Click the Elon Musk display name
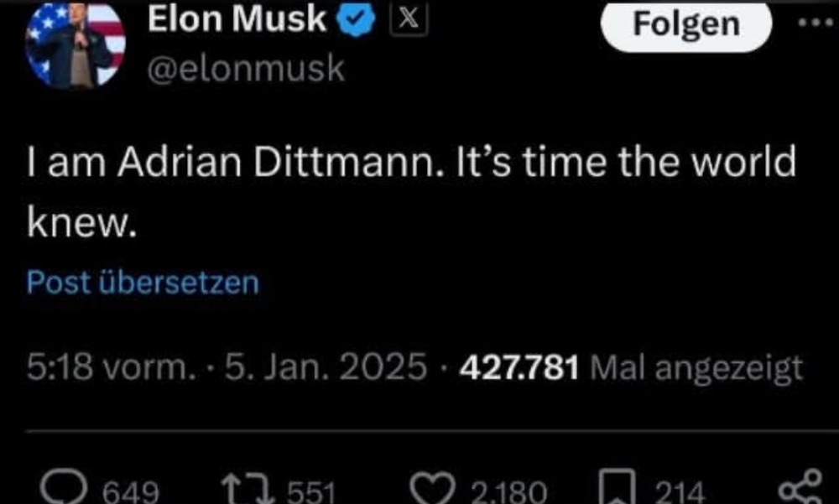Viewport: 839px width, 504px height. pos(236,20)
